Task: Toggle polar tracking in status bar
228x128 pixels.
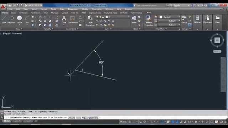Action: point(145,122)
